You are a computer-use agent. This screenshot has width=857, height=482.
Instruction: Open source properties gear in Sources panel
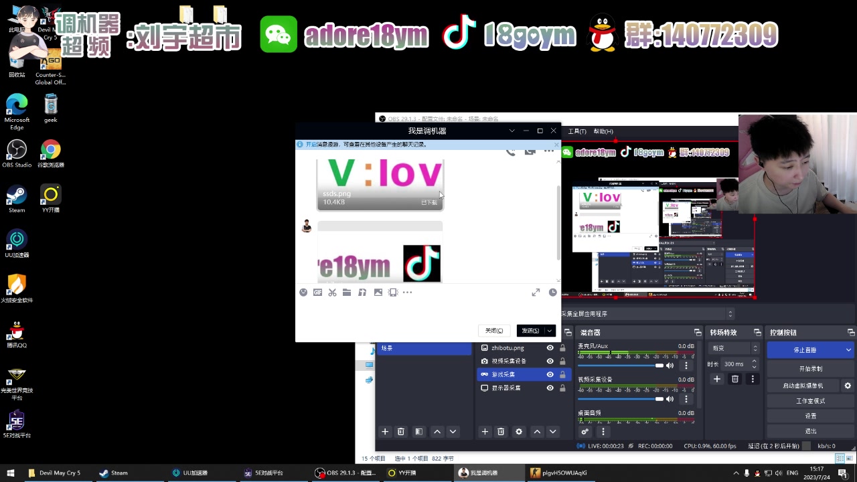pos(519,432)
